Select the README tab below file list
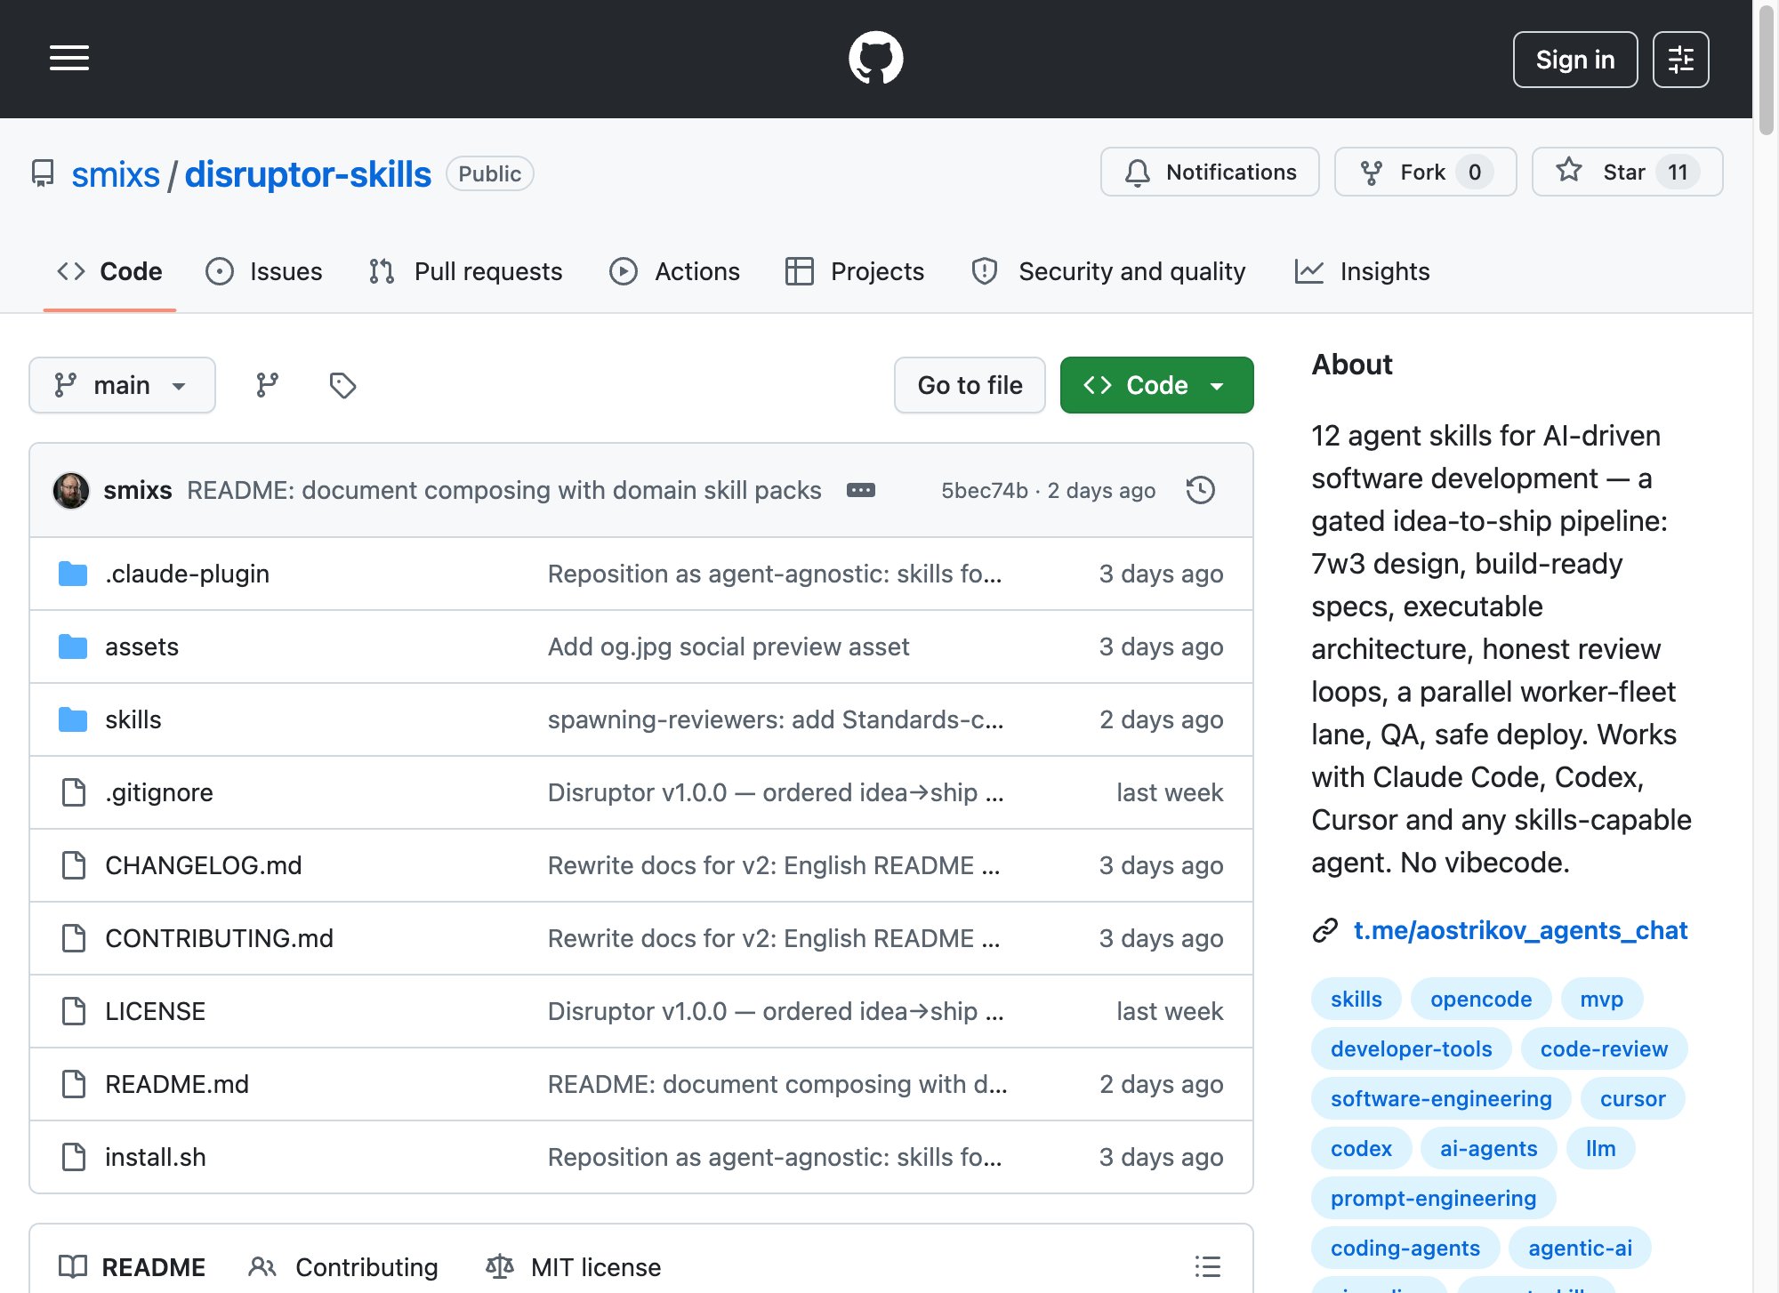The width and height of the screenshot is (1779, 1293). [132, 1266]
